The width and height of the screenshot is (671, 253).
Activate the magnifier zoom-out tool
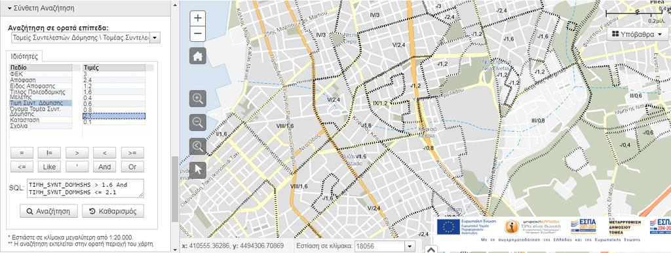[198, 123]
